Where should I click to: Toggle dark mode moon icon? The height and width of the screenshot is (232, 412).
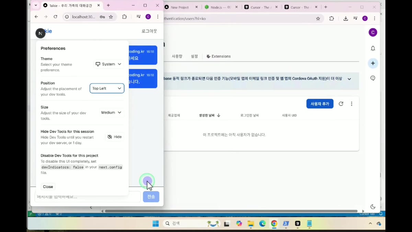pos(373,207)
